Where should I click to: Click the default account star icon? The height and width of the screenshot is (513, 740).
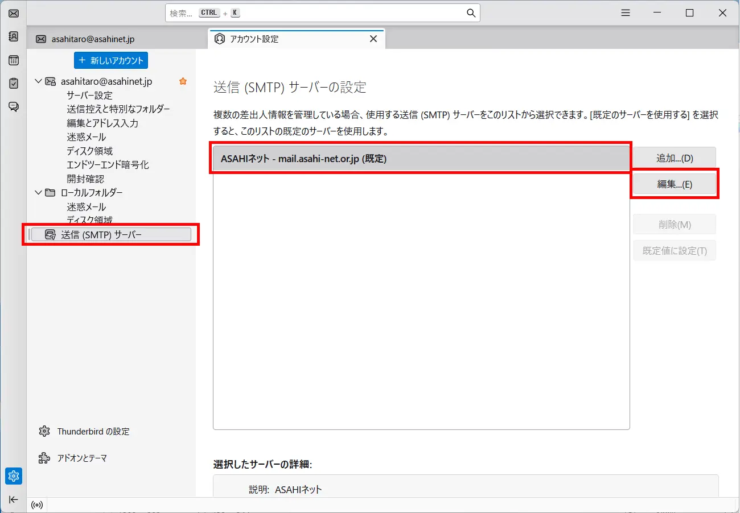click(183, 81)
